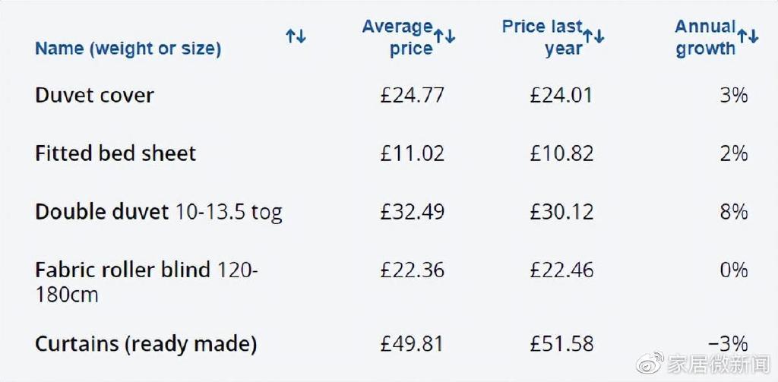Click the Name (weight or size) header
The height and width of the screenshot is (382, 778).
point(128,49)
